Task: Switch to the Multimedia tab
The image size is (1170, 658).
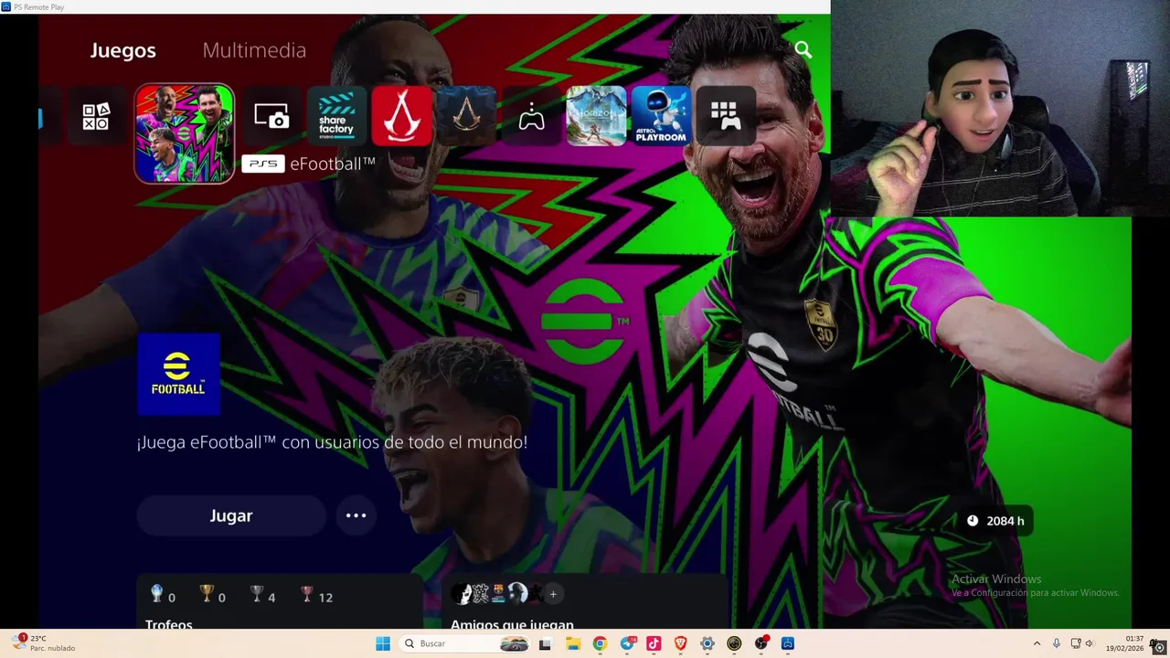Action: [254, 50]
